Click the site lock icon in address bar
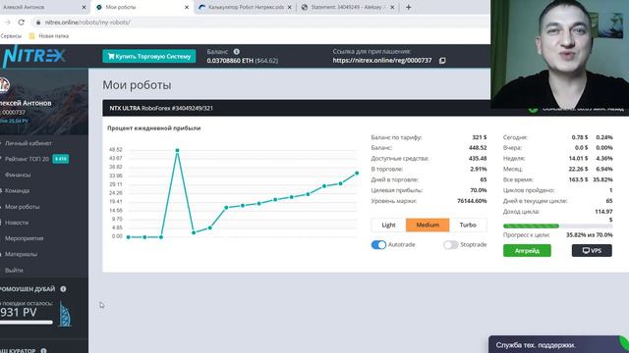 click(38, 23)
